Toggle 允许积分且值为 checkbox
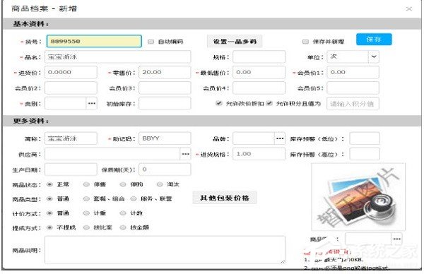Image resolution: width=424 pixels, height=274 pixels. coord(269,103)
